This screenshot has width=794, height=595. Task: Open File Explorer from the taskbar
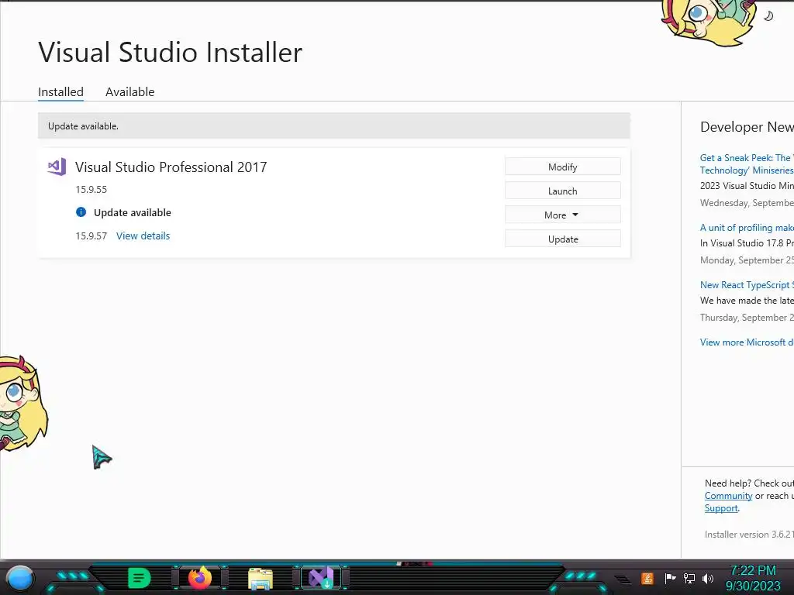(261, 579)
